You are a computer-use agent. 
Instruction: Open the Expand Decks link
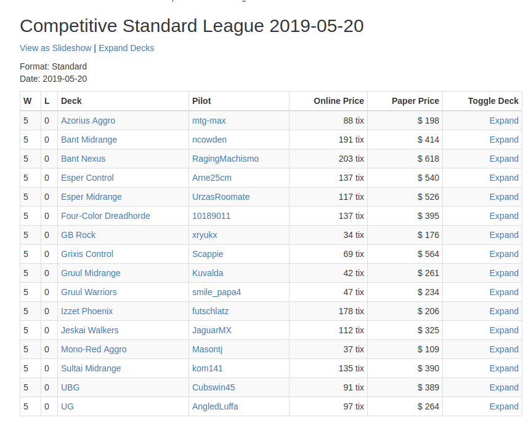126,48
